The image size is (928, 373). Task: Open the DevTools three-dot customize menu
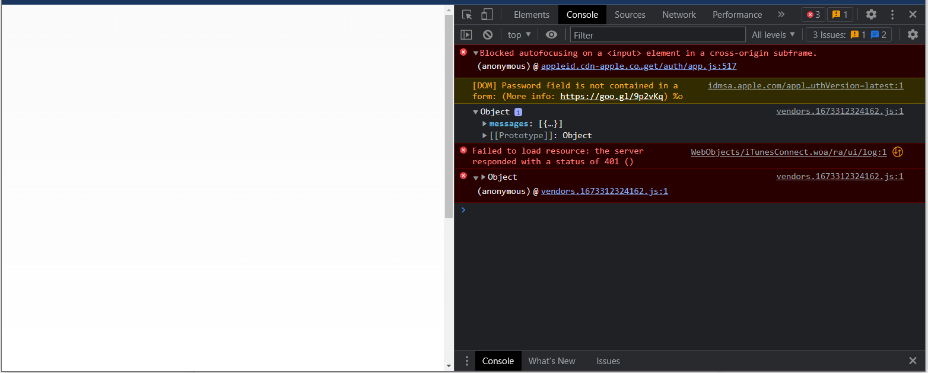(x=892, y=15)
